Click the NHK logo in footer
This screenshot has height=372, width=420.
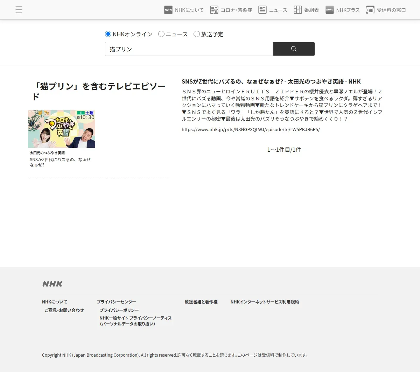coord(52,284)
